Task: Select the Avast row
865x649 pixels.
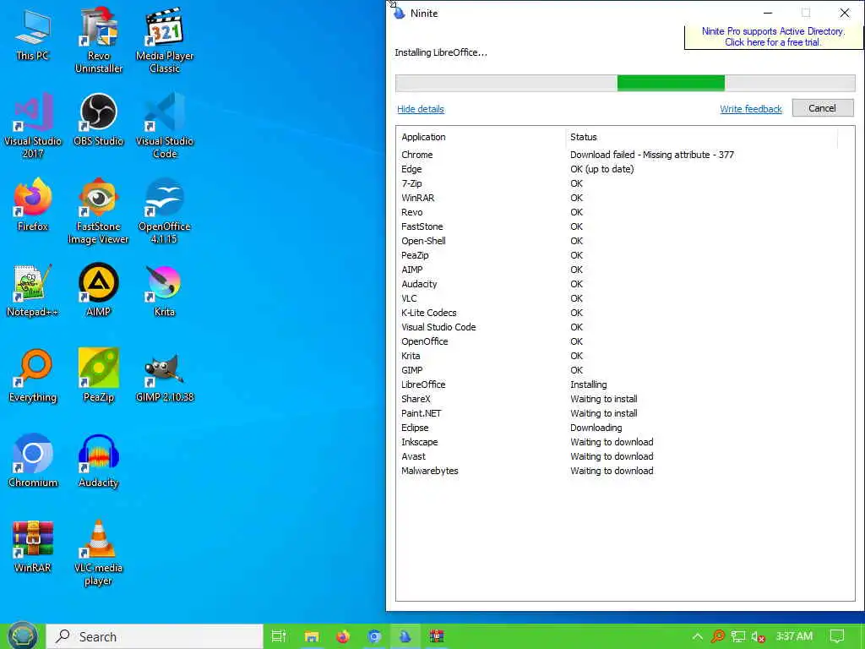Action: [625, 455]
